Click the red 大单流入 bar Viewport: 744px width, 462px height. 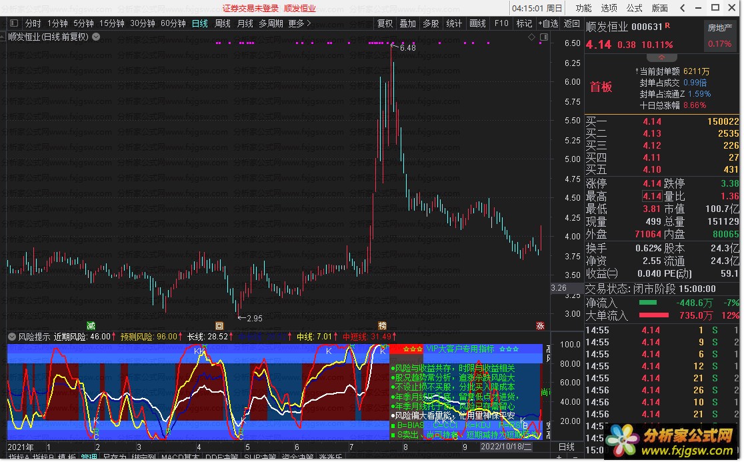654,315
